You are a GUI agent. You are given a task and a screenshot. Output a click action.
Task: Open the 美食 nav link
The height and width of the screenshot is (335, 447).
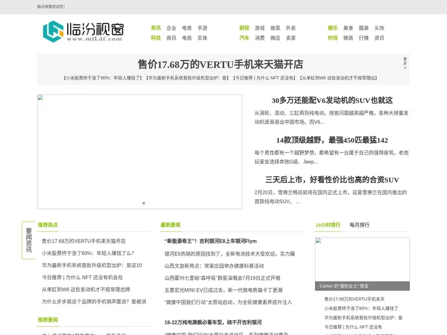pos(348,28)
